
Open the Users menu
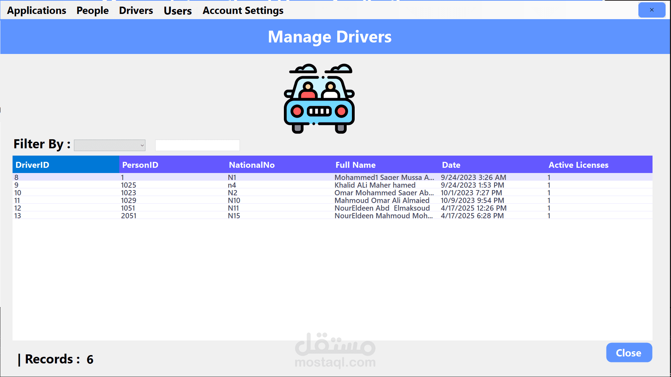tap(178, 11)
